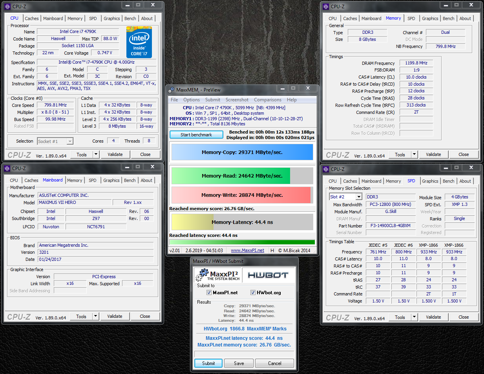
Task: Click Tools button in the Mainboard window
Action: 81,316
